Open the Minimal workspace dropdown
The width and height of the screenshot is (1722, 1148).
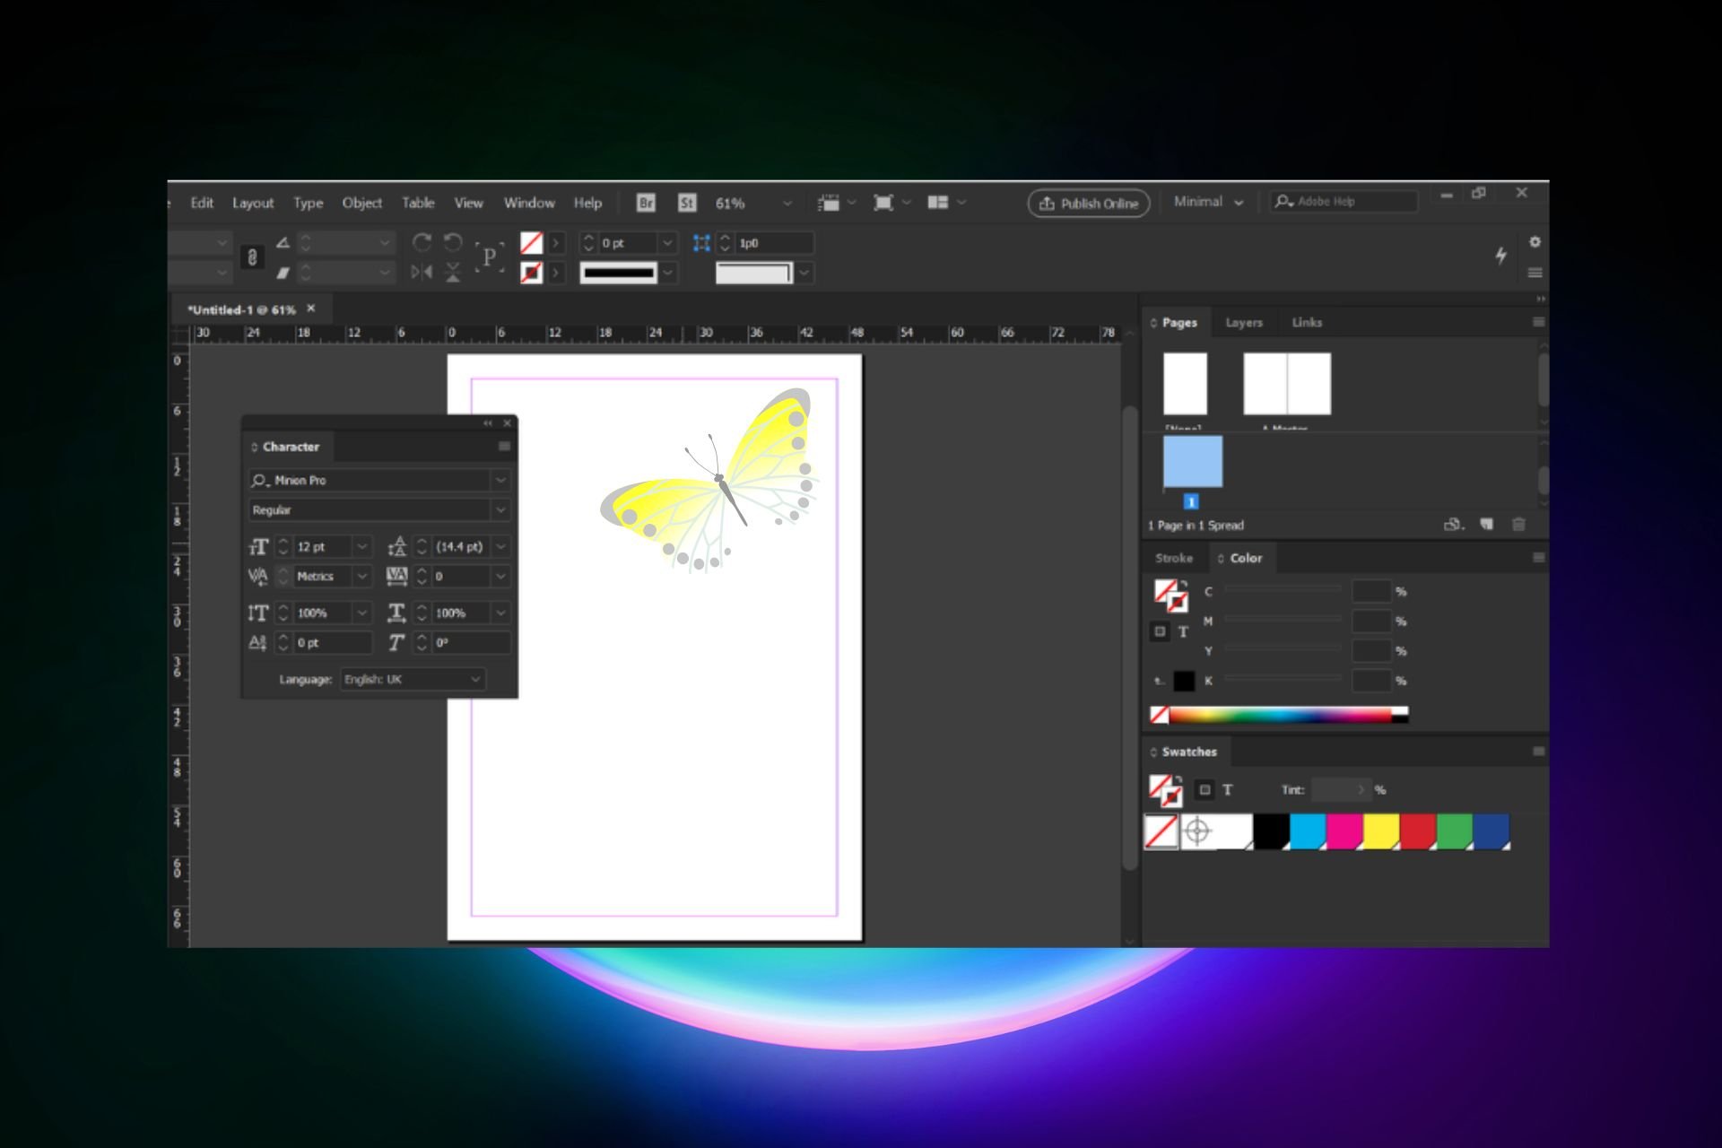tap(1208, 202)
